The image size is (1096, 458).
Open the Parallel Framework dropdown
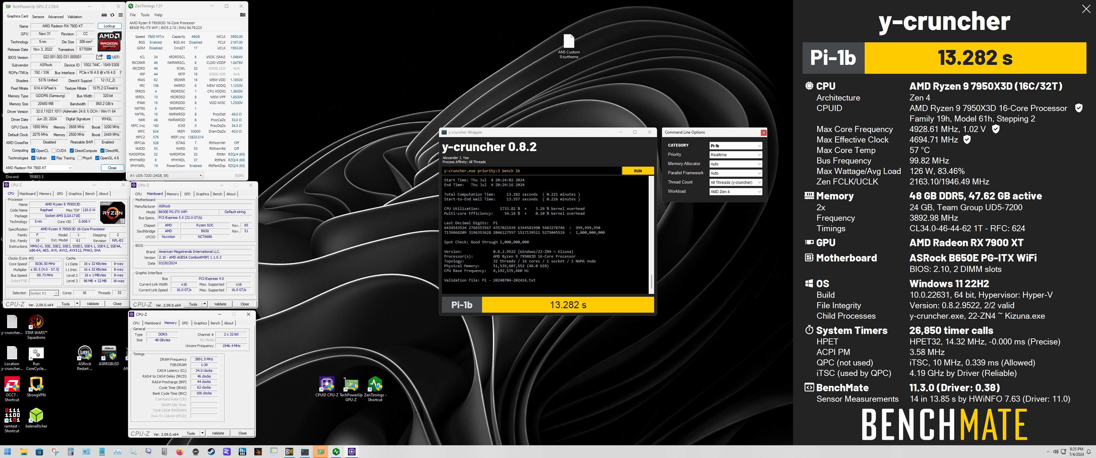point(735,173)
